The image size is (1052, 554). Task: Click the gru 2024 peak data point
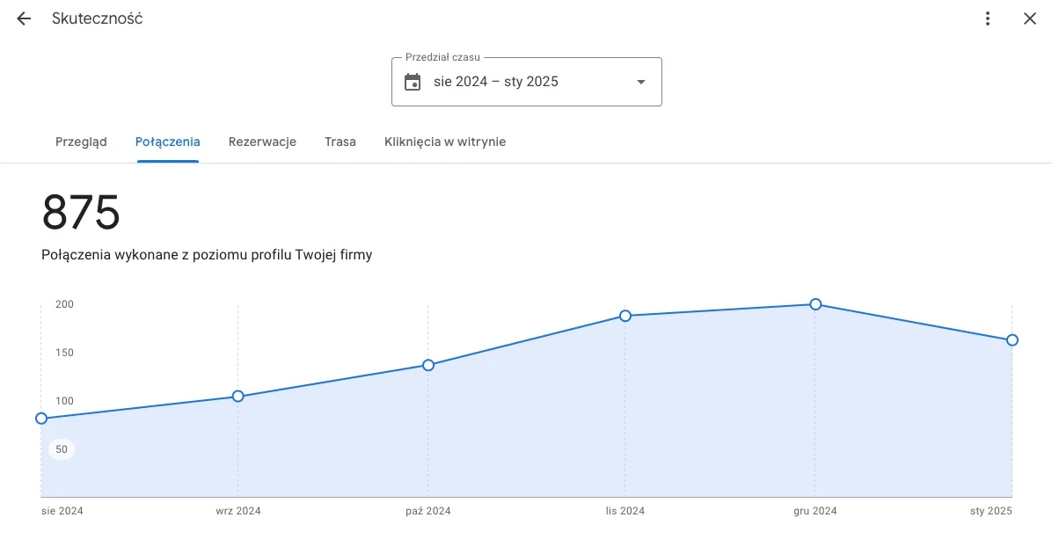815,304
